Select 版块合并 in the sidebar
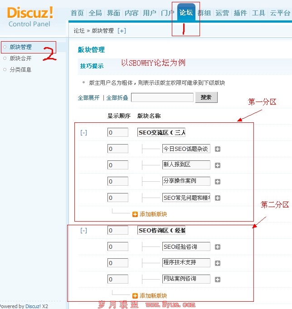 (x=21, y=58)
